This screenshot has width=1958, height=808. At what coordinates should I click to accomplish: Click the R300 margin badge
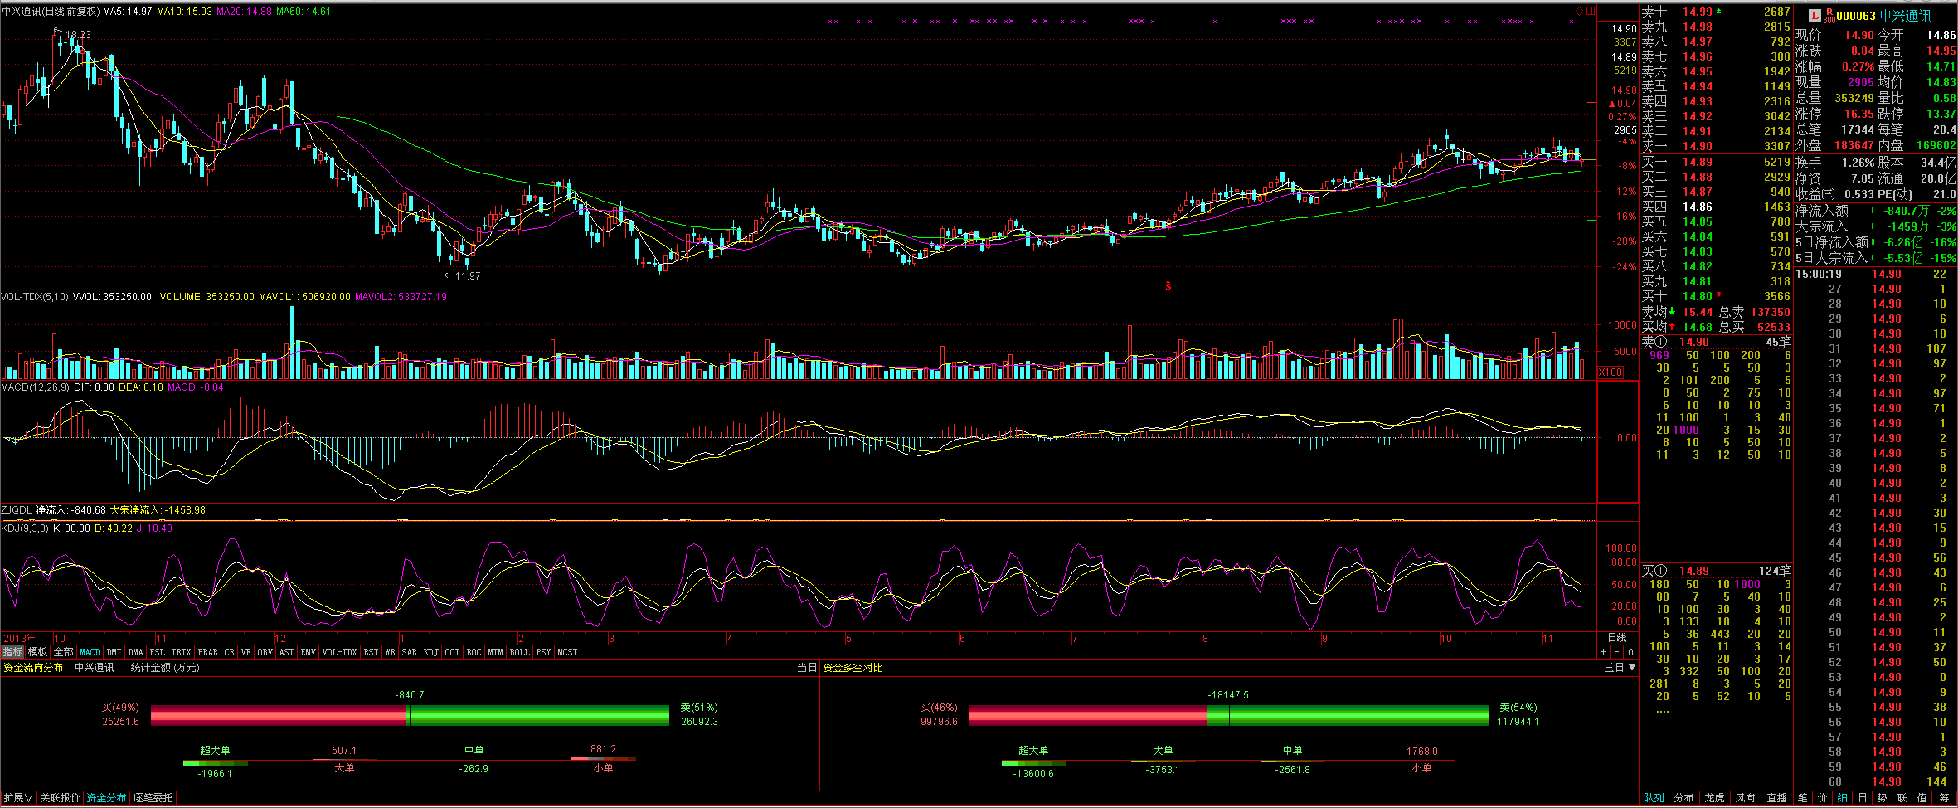(1829, 16)
